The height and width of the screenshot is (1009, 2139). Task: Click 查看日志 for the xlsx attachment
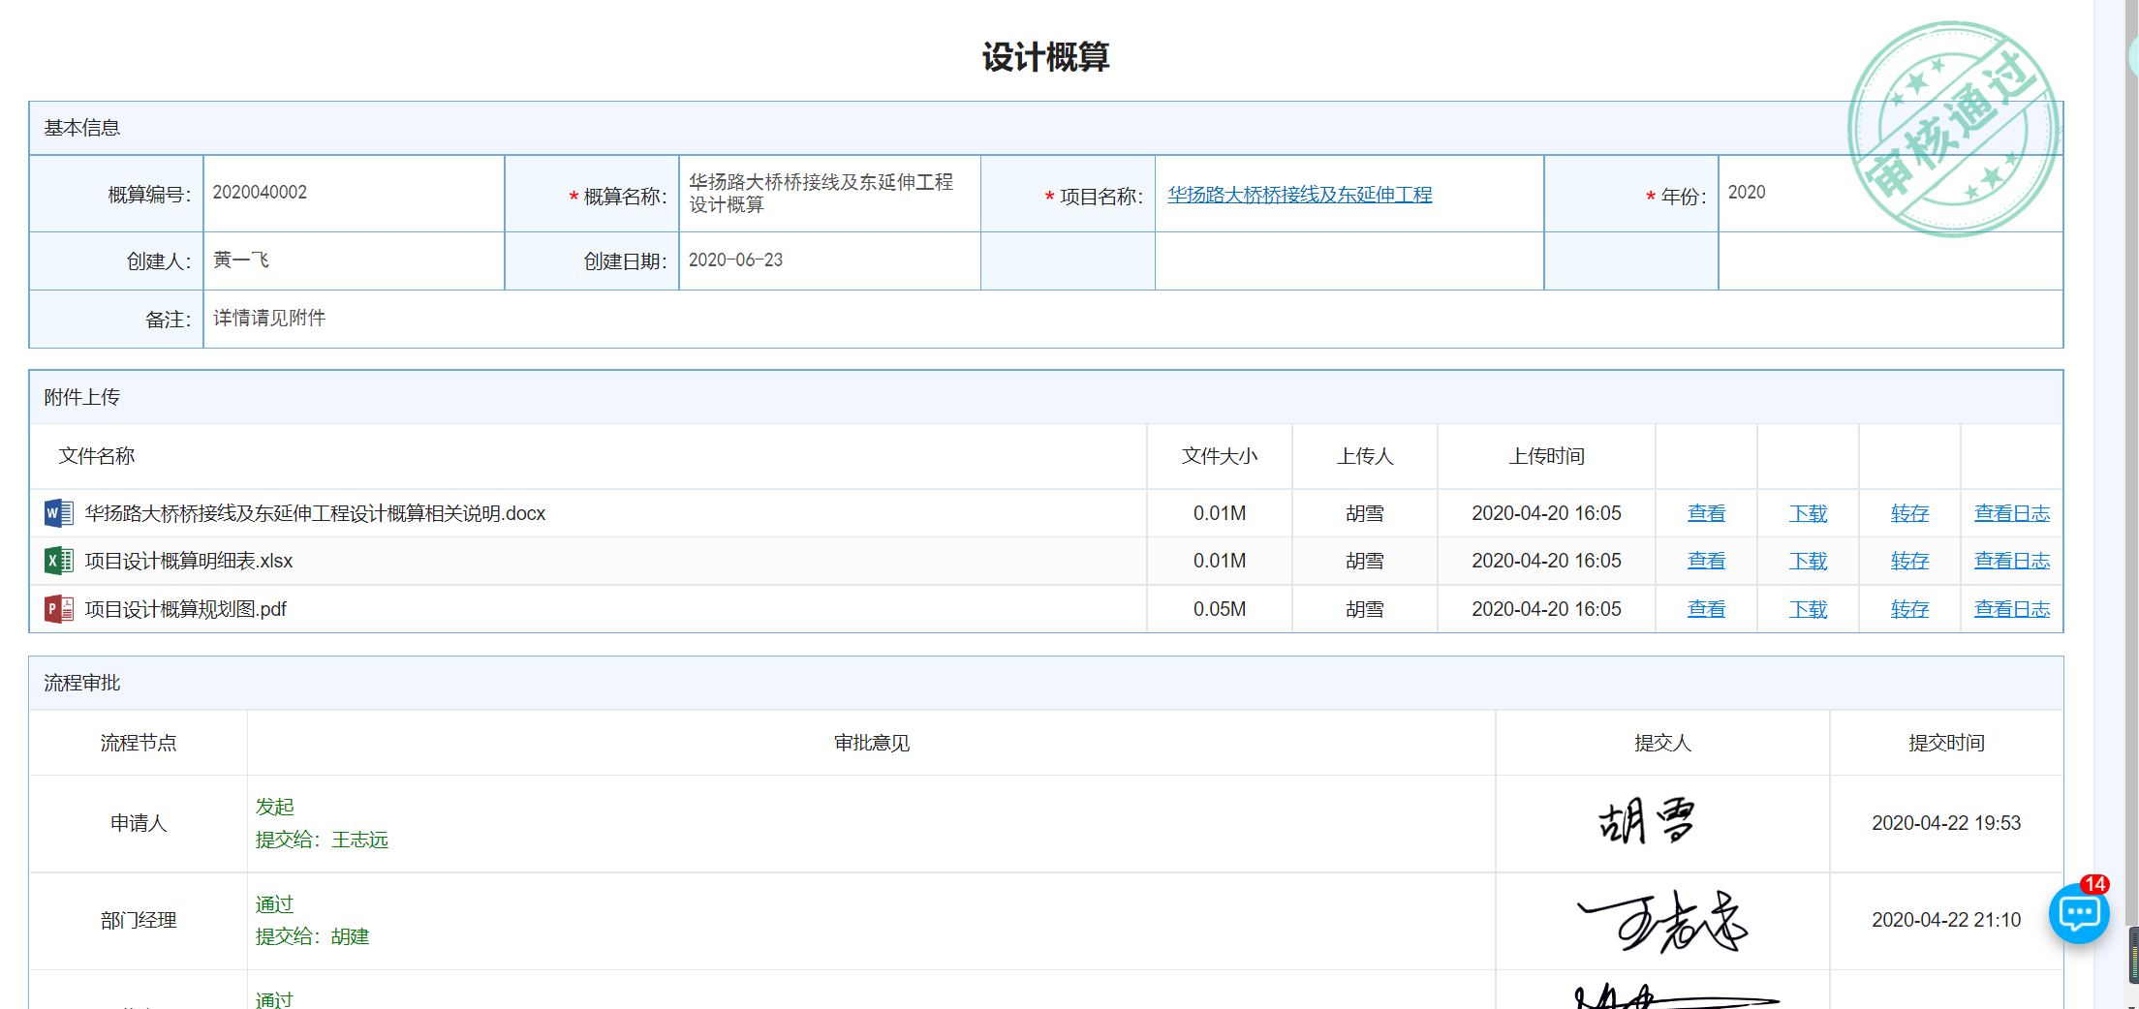pos(2011,561)
